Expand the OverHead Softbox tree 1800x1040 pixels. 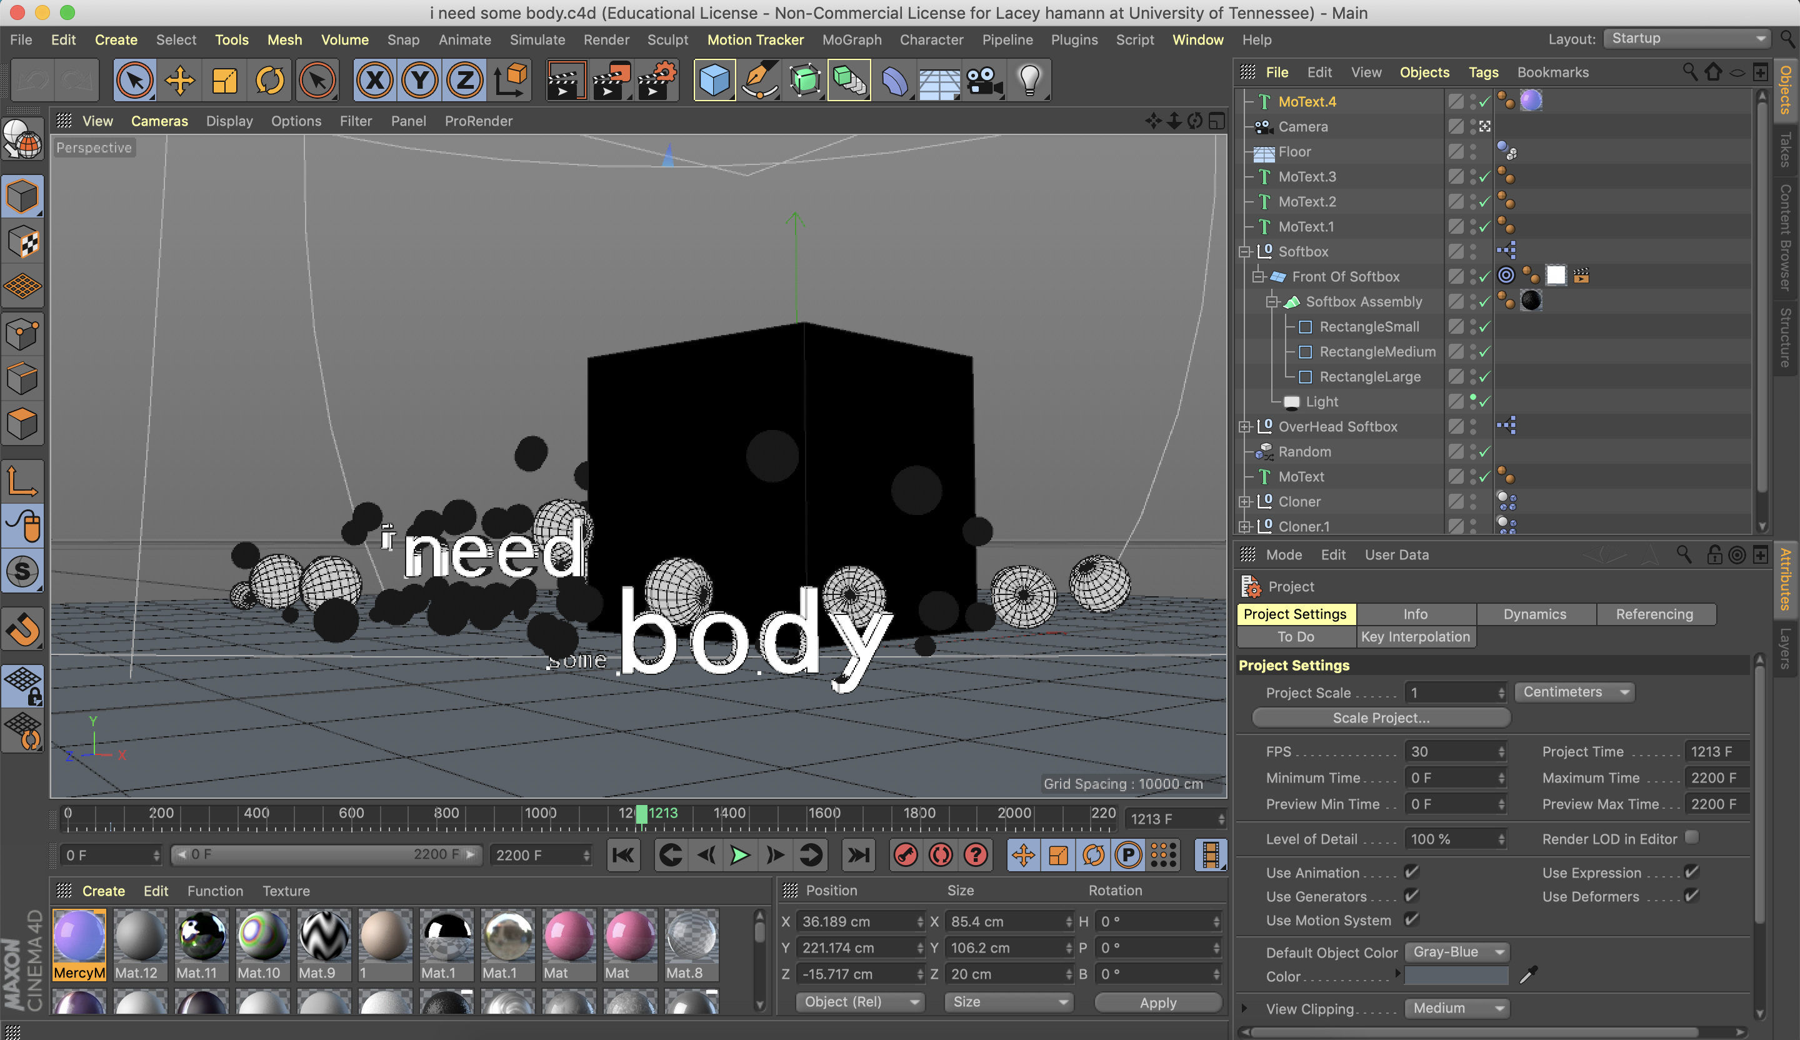pyautogui.click(x=1244, y=427)
